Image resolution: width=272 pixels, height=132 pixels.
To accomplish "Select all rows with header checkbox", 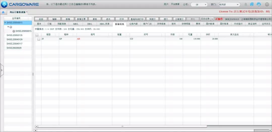I will click(x=37, y=35).
